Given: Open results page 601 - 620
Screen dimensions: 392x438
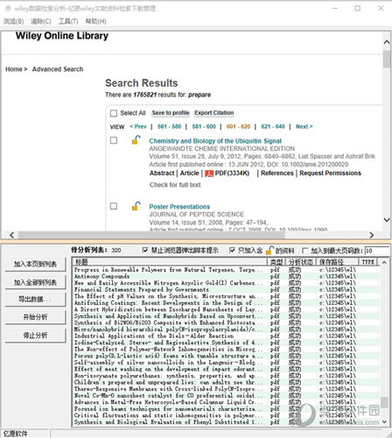Looking at the screenshot, I should [x=238, y=126].
